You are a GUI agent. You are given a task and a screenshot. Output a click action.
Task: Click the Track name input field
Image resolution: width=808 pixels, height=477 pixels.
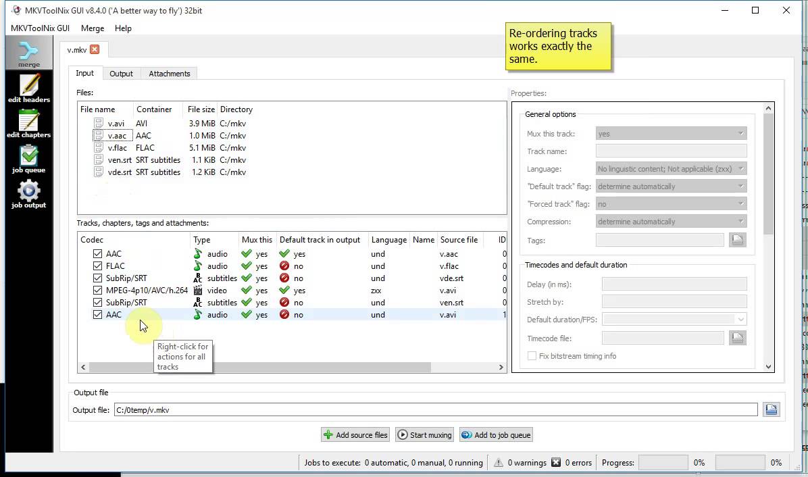pos(671,151)
